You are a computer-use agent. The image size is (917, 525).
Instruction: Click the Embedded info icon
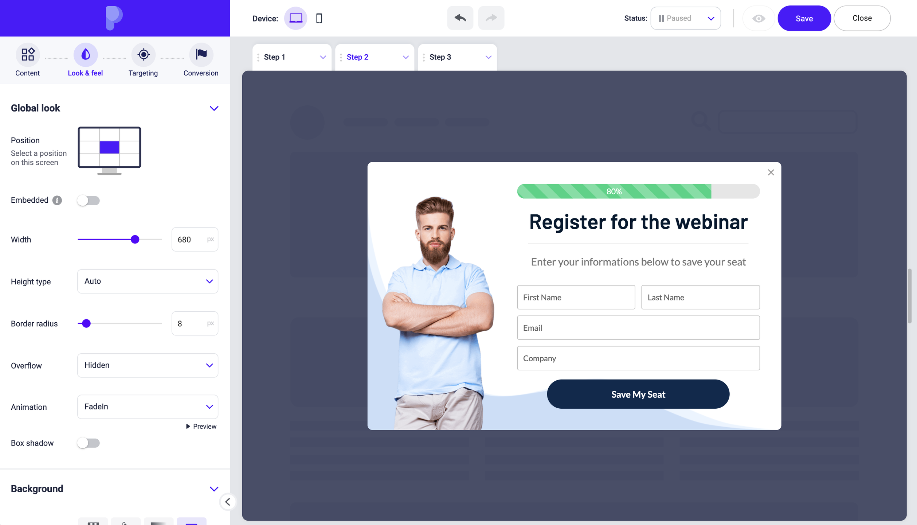(57, 200)
